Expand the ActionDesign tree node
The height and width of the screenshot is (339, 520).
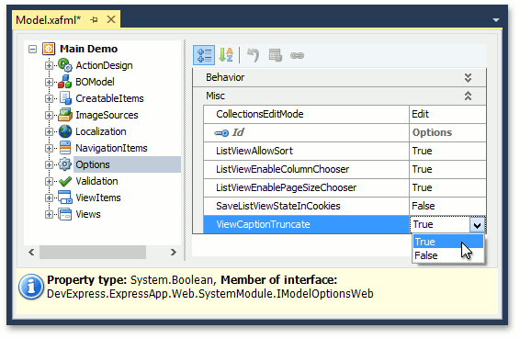point(49,65)
